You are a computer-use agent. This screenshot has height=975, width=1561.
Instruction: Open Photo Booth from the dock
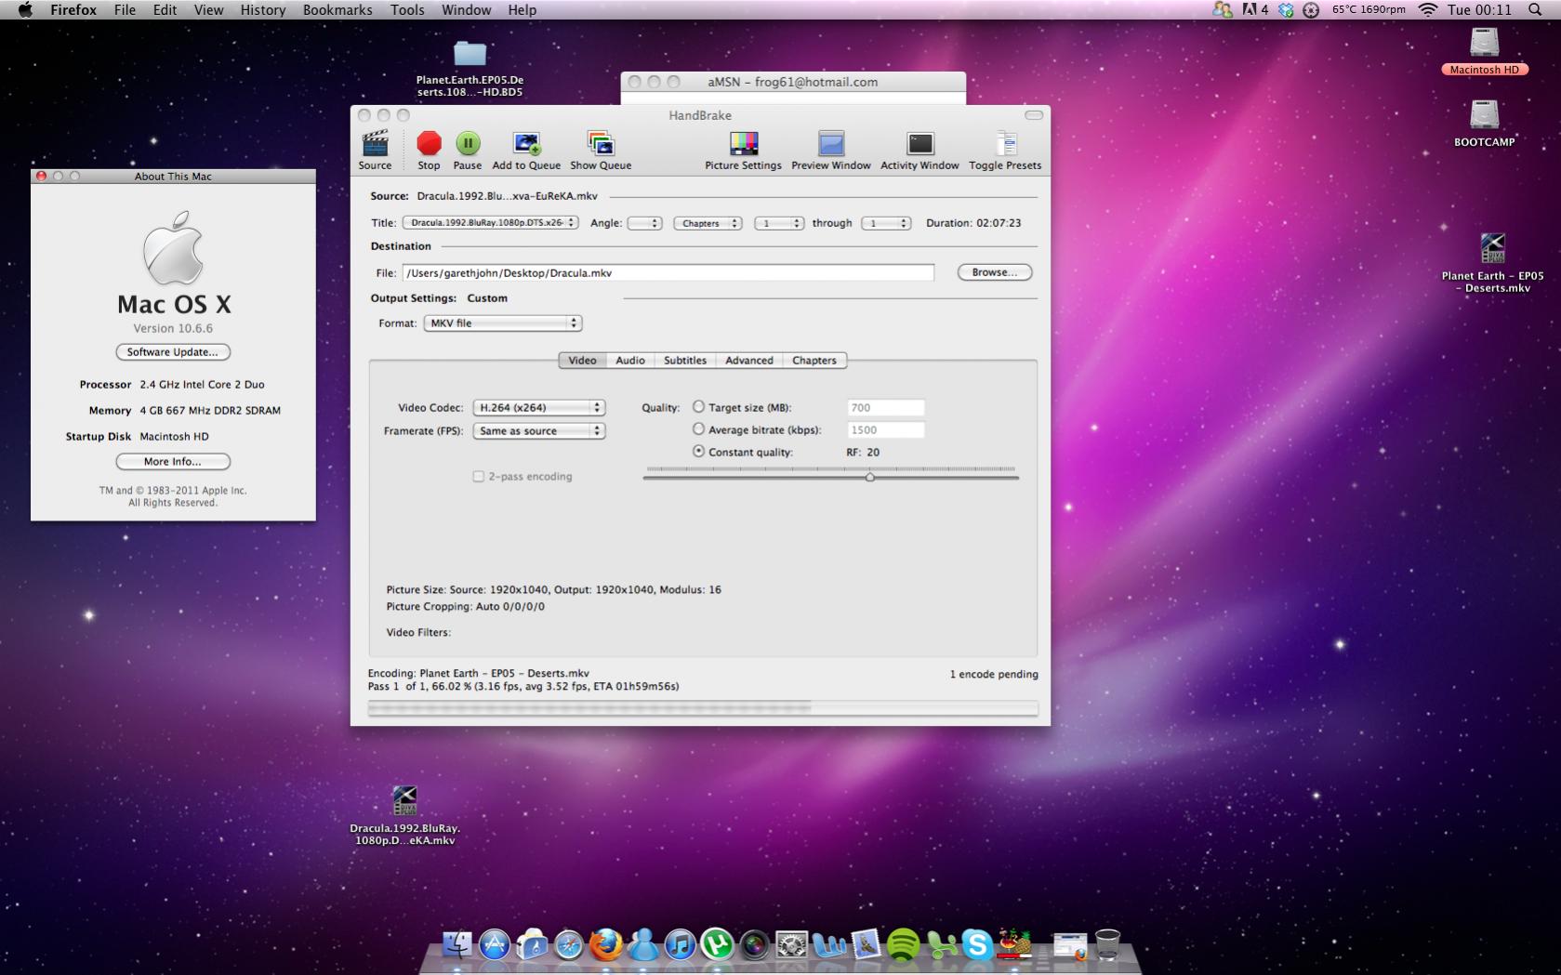pos(754,945)
